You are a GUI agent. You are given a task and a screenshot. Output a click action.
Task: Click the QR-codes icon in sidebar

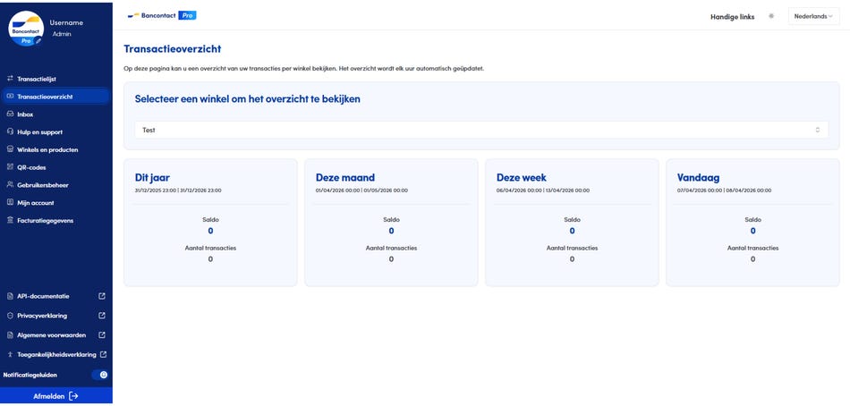tap(10, 167)
